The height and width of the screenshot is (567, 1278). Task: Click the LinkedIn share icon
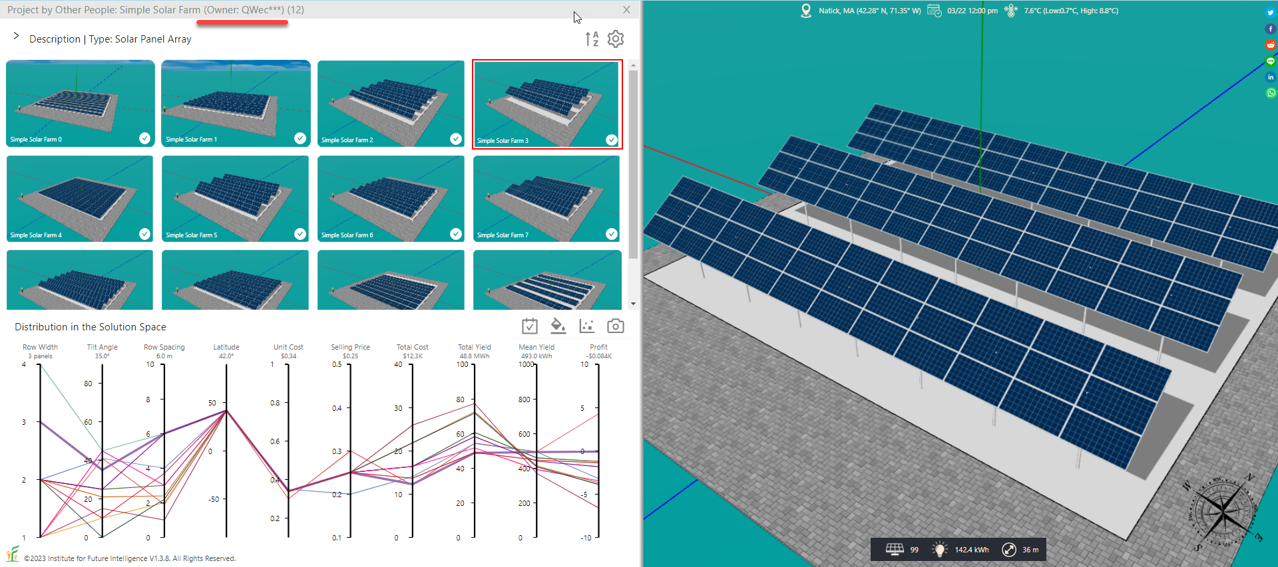pos(1270,77)
